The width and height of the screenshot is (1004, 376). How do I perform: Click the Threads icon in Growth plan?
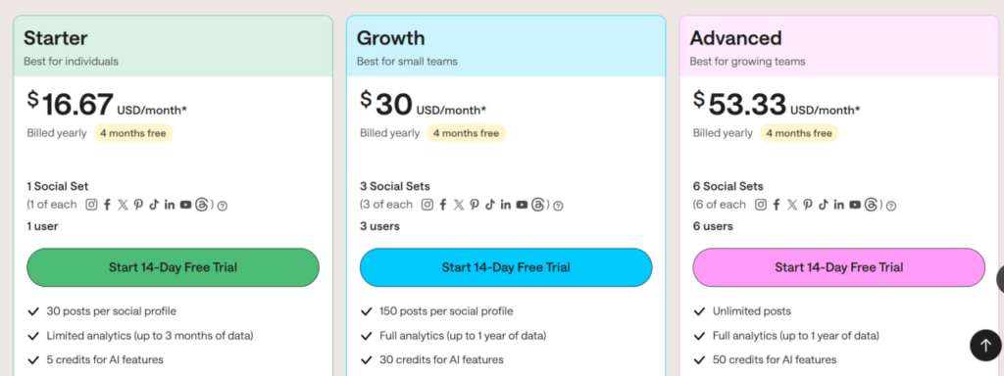538,205
